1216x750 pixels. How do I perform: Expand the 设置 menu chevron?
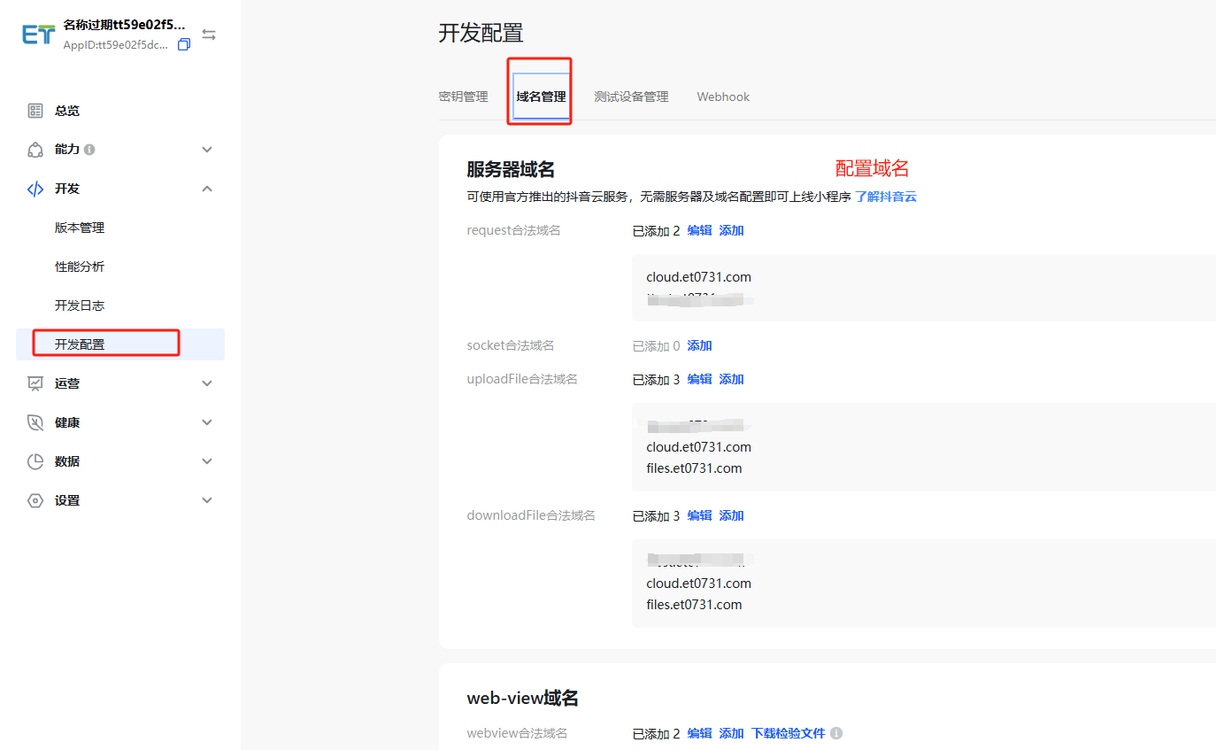coord(207,500)
